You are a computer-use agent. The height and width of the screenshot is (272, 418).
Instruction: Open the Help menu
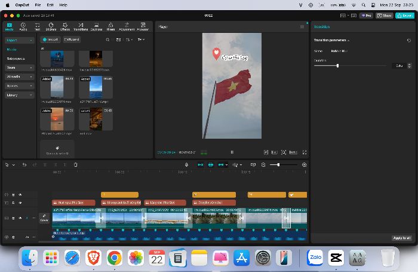click(63, 5)
